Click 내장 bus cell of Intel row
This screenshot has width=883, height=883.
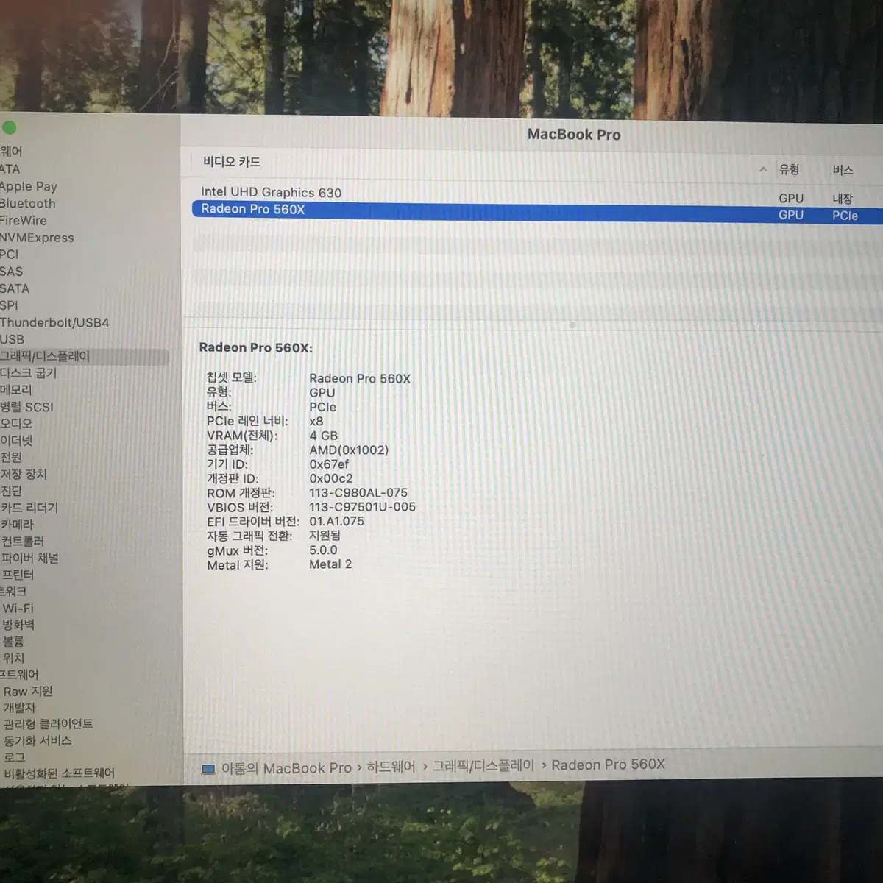[843, 199]
